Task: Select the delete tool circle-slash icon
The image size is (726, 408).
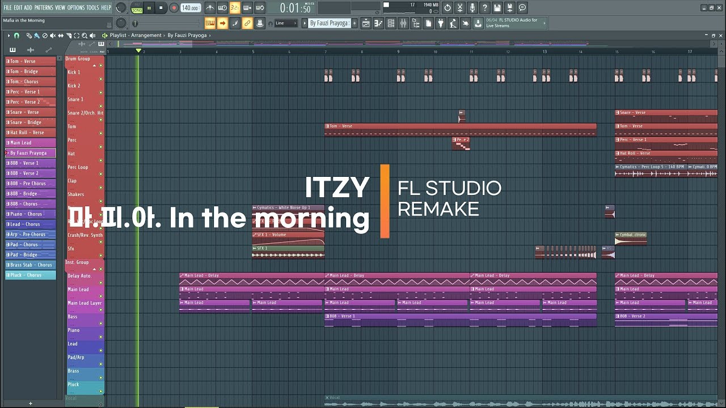Action: click(x=45, y=35)
